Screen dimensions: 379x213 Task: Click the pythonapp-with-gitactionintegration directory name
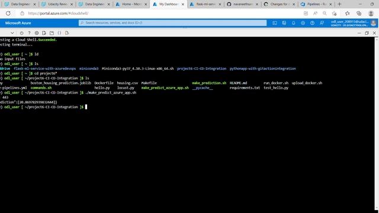[x=263, y=69]
